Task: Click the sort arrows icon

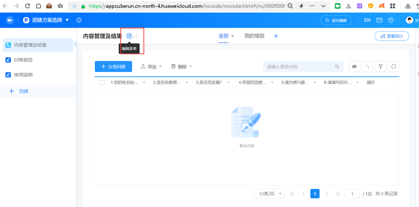Action: 368,67
